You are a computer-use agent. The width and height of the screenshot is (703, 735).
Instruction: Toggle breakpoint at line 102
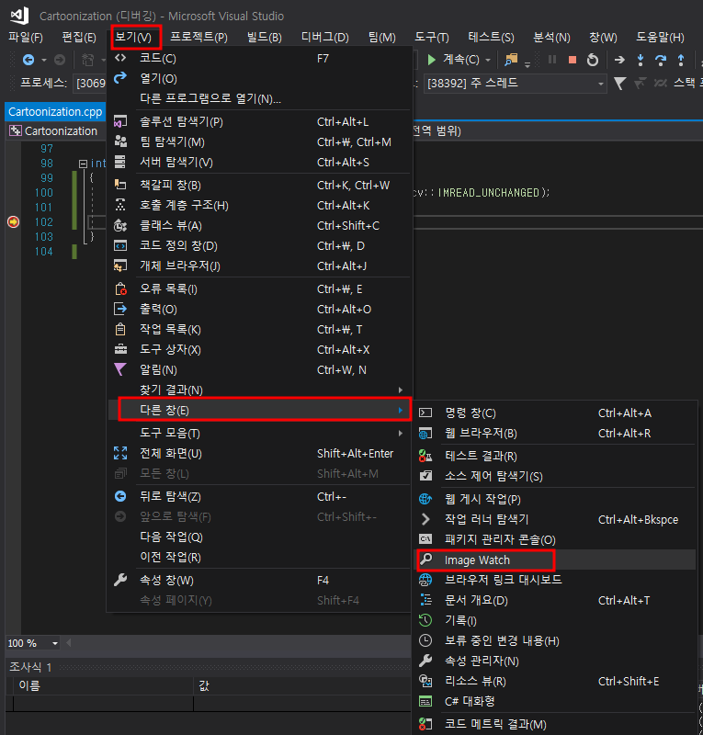(x=13, y=221)
